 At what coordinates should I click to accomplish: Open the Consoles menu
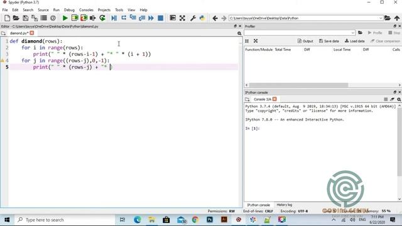pos(86,10)
